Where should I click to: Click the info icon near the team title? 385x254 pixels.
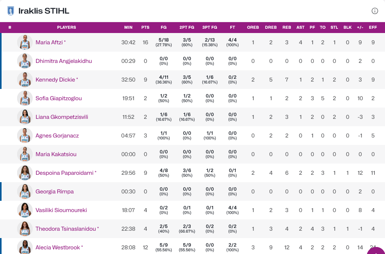375,11
